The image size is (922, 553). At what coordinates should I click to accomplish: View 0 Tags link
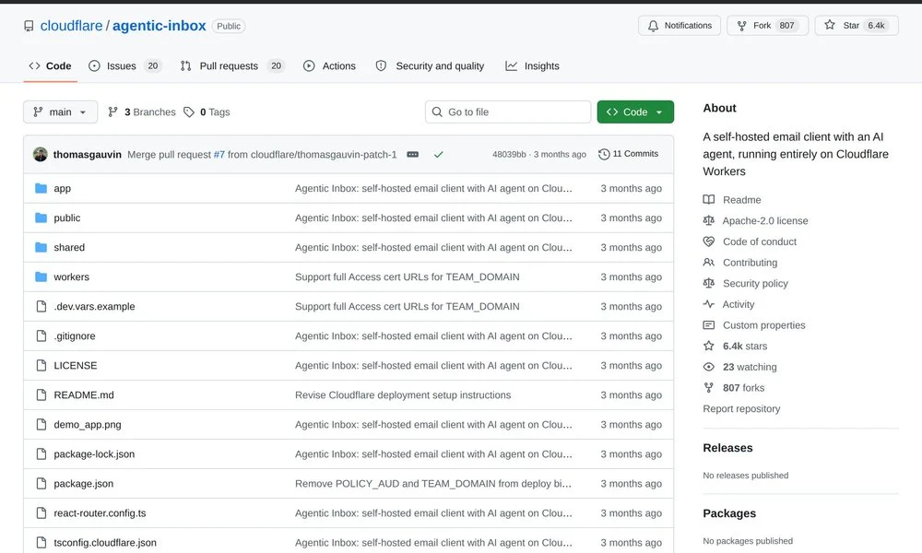[207, 112]
